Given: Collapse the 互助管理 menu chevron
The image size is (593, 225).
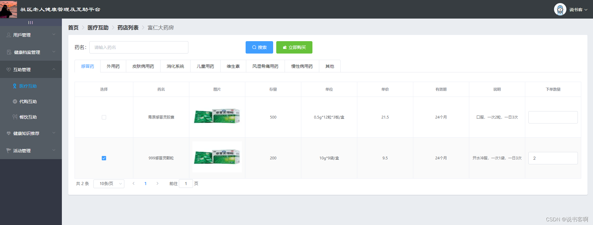Looking at the screenshot, I should pyautogui.click(x=54, y=69).
